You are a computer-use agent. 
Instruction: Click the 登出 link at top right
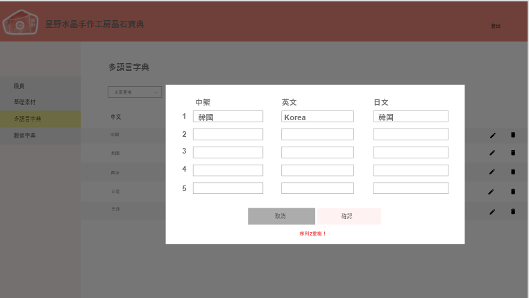[496, 26]
